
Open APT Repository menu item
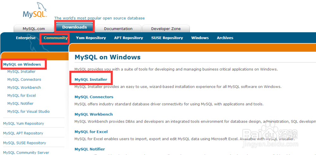[128, 38]
